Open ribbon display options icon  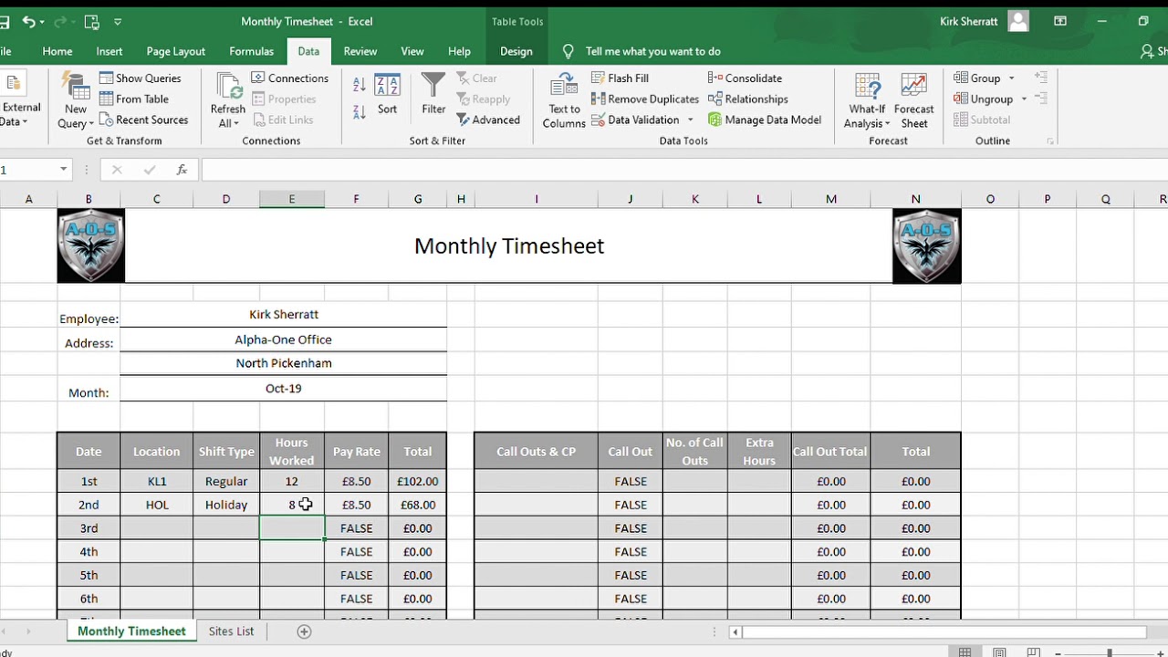[1060, 21]
